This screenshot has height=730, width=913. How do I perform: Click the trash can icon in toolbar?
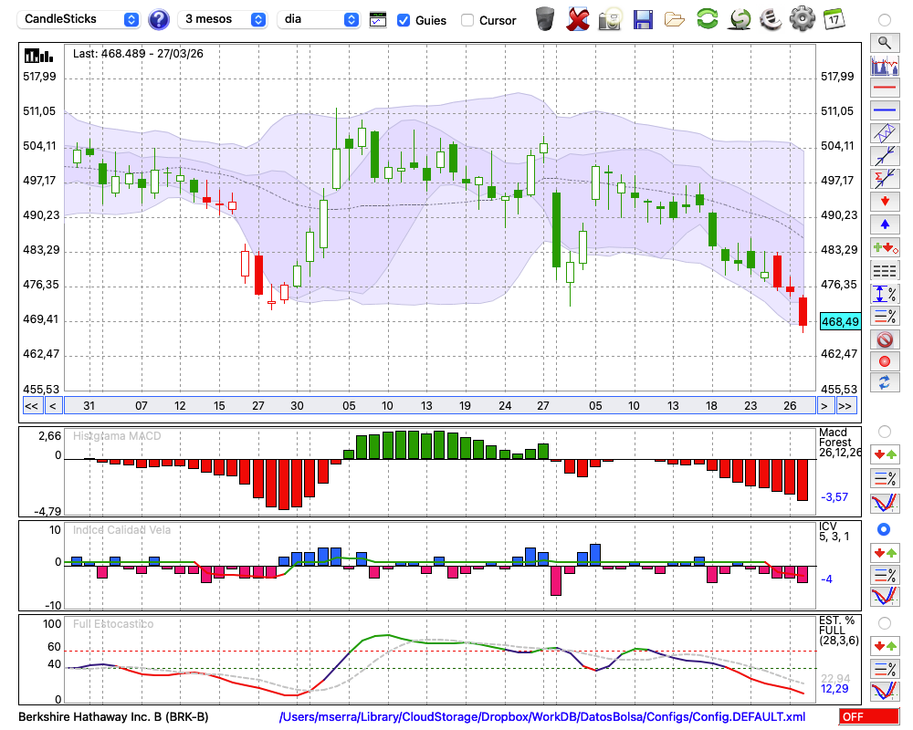545,19
